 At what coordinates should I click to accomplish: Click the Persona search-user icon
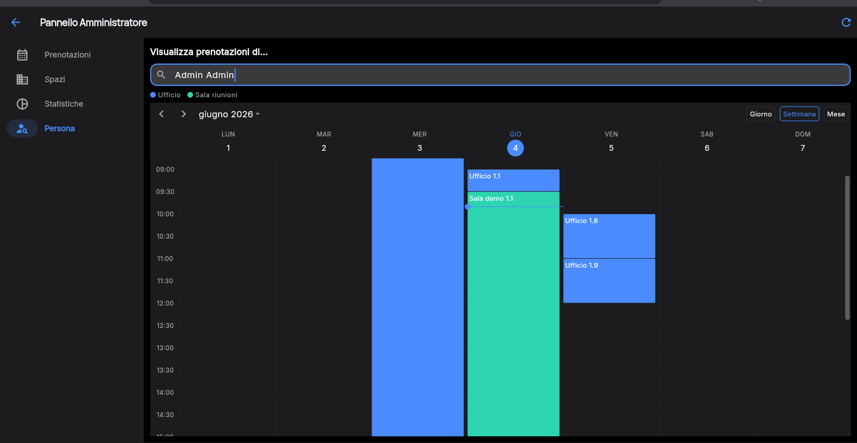tap(22, 128)
